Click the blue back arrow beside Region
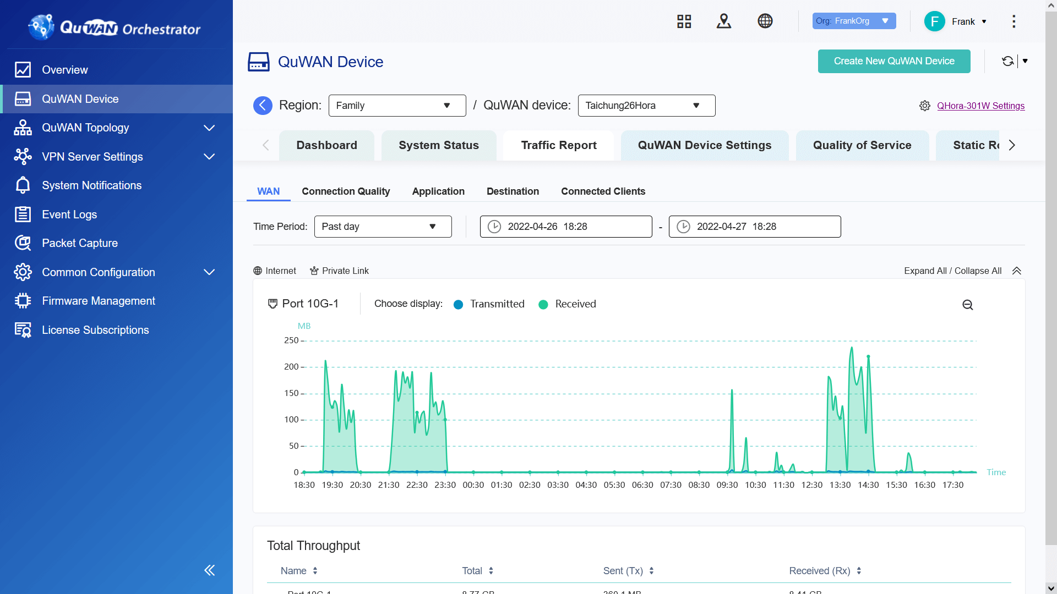Image resolution: width=1057 pixels, height=594 pixels. coord(263,106)
